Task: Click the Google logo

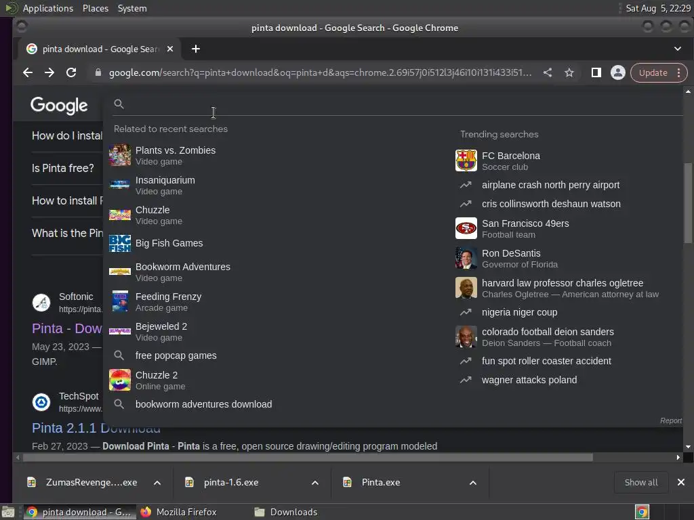Action: (59, 105)
